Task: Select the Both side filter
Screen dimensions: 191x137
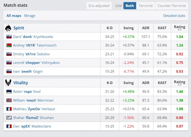Action: pyautogui.click(x=130, y=6)
